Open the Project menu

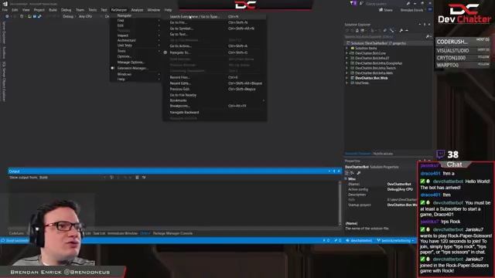coord(39,10)
